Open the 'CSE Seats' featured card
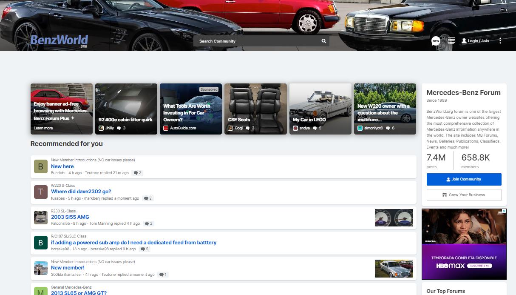Screen dimensions: 516x295 point(255,109)
